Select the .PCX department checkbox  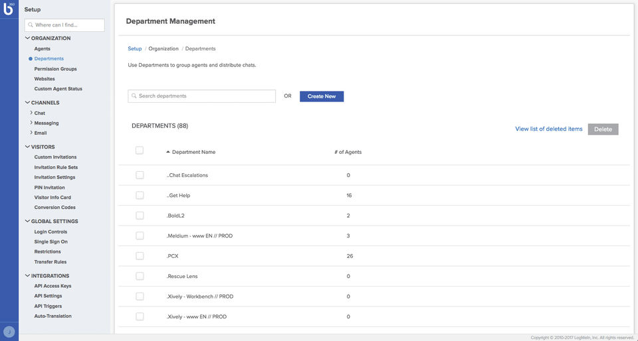140,255
